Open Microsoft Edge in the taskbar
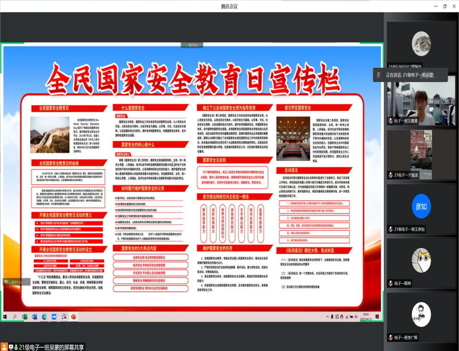 pyautogui.click(x=45, y=317)
